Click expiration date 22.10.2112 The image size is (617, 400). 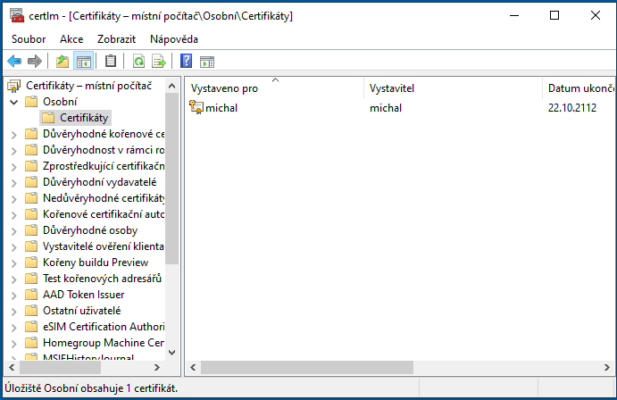click(x=572, y=108)
